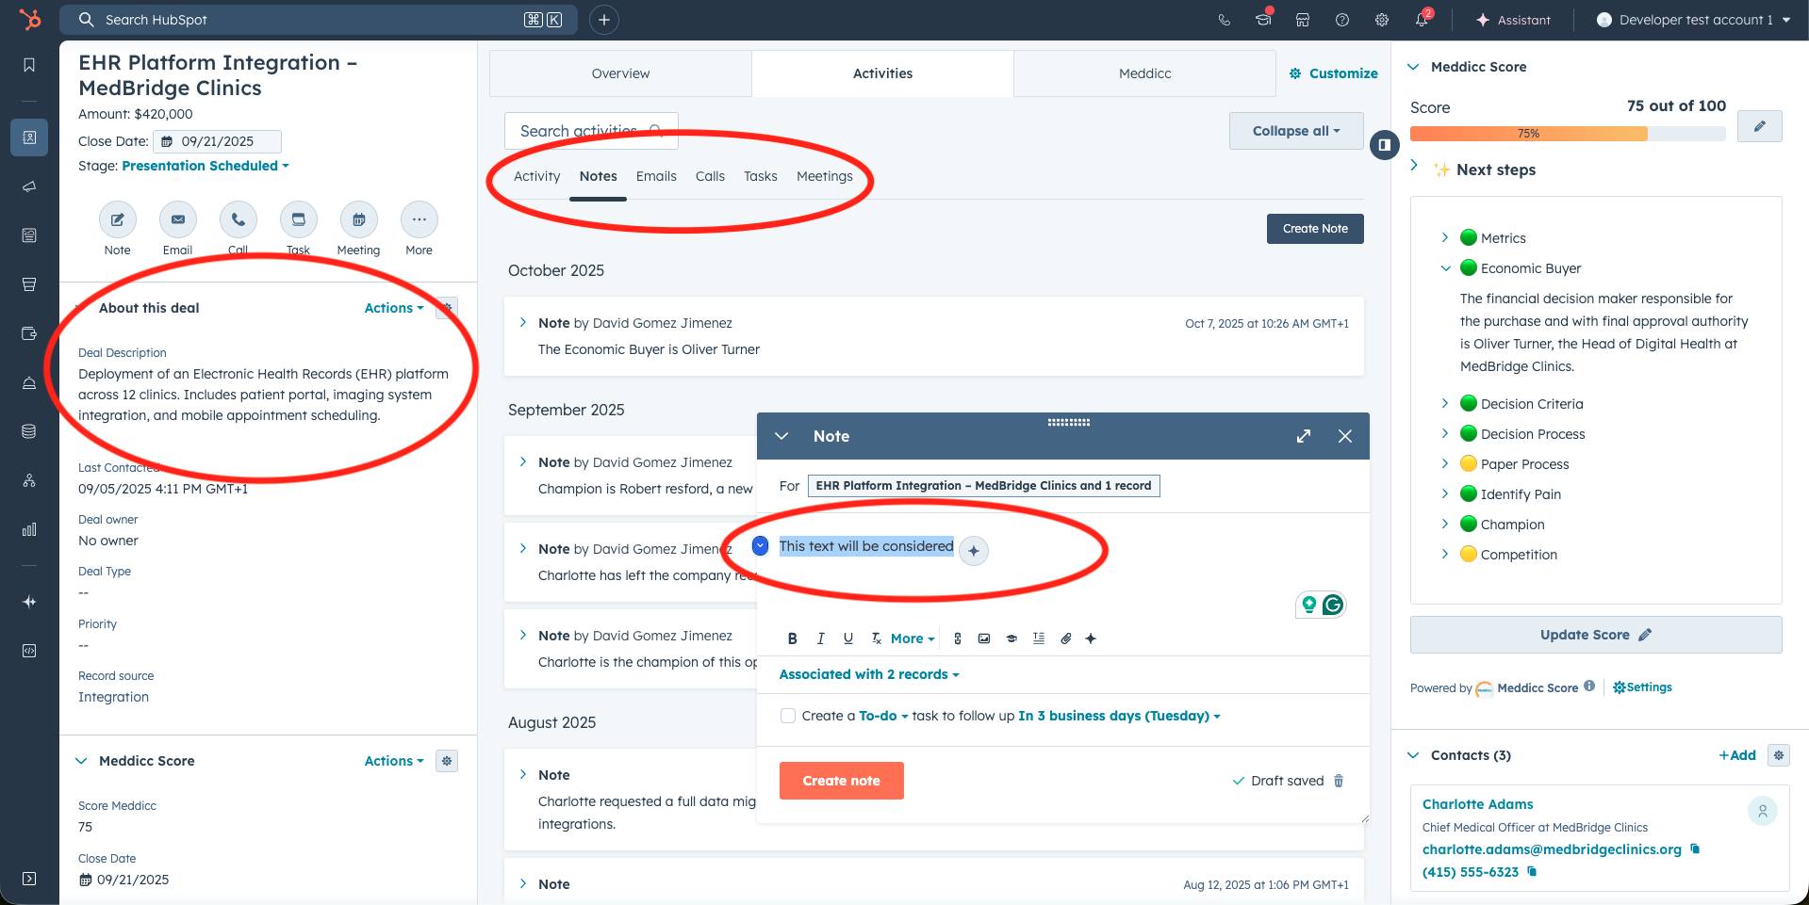Image resolution: width=1809 pixels, height=905 pixels.
Task: Click the notifications bell icon
Action: point(1422,20)
